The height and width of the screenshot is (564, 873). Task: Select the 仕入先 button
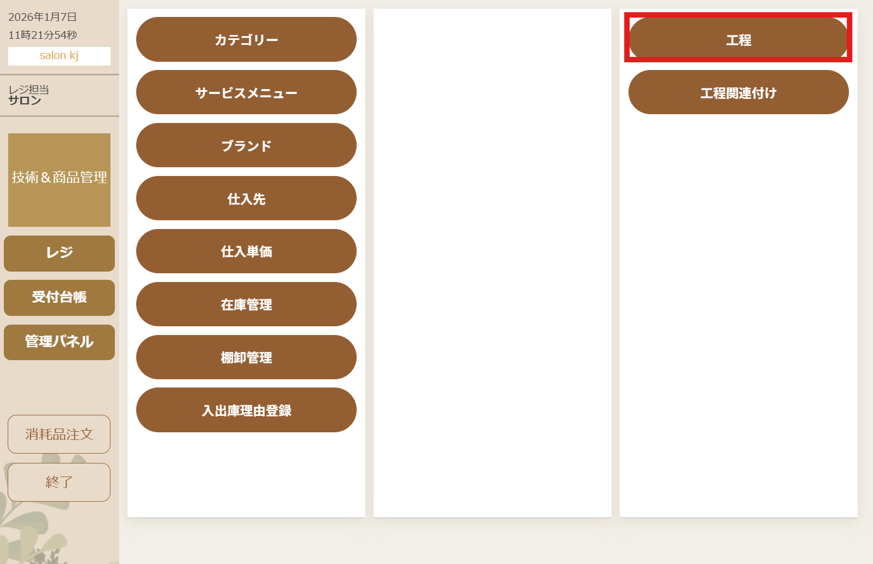(246, 198)
